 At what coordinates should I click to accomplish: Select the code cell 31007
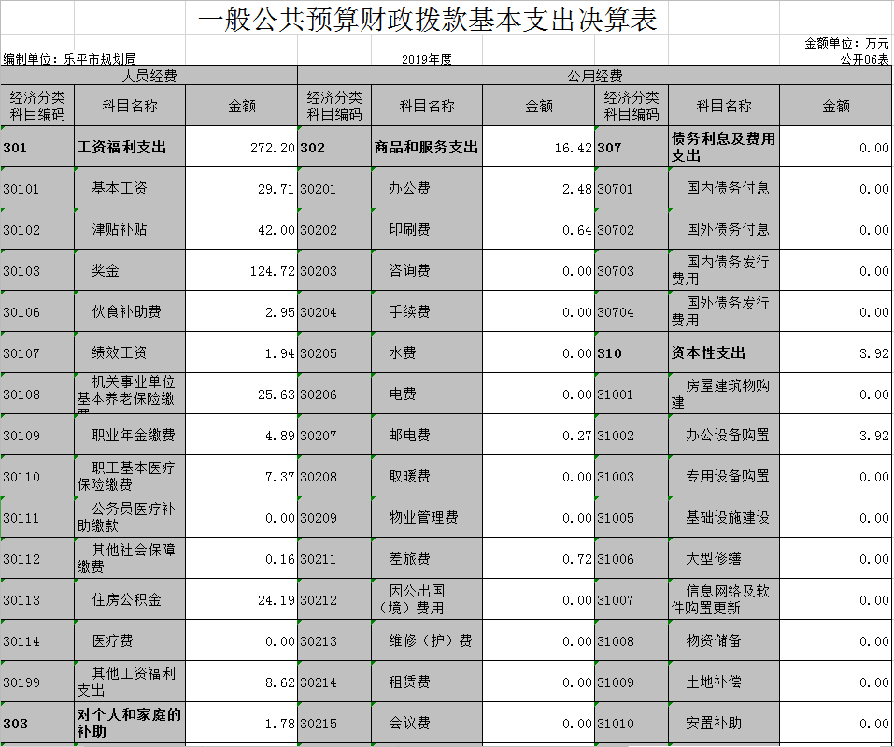[x=631, y=600]
